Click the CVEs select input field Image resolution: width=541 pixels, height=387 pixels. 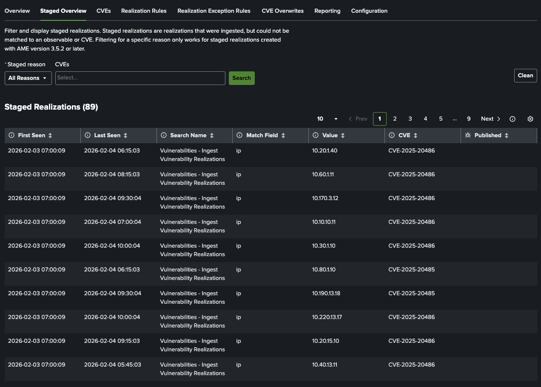pyautogui.click(x=140, y=78)
